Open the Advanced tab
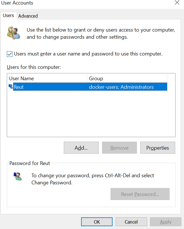The height and width of the screenshot is (229, 184). pos(28,16)
